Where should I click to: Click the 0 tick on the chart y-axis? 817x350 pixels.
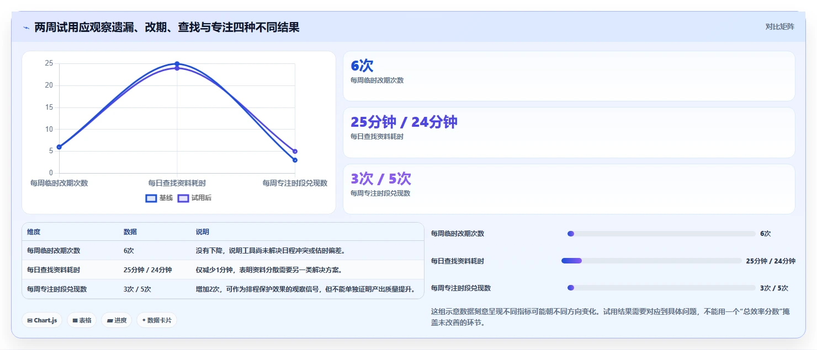[51, 173]
